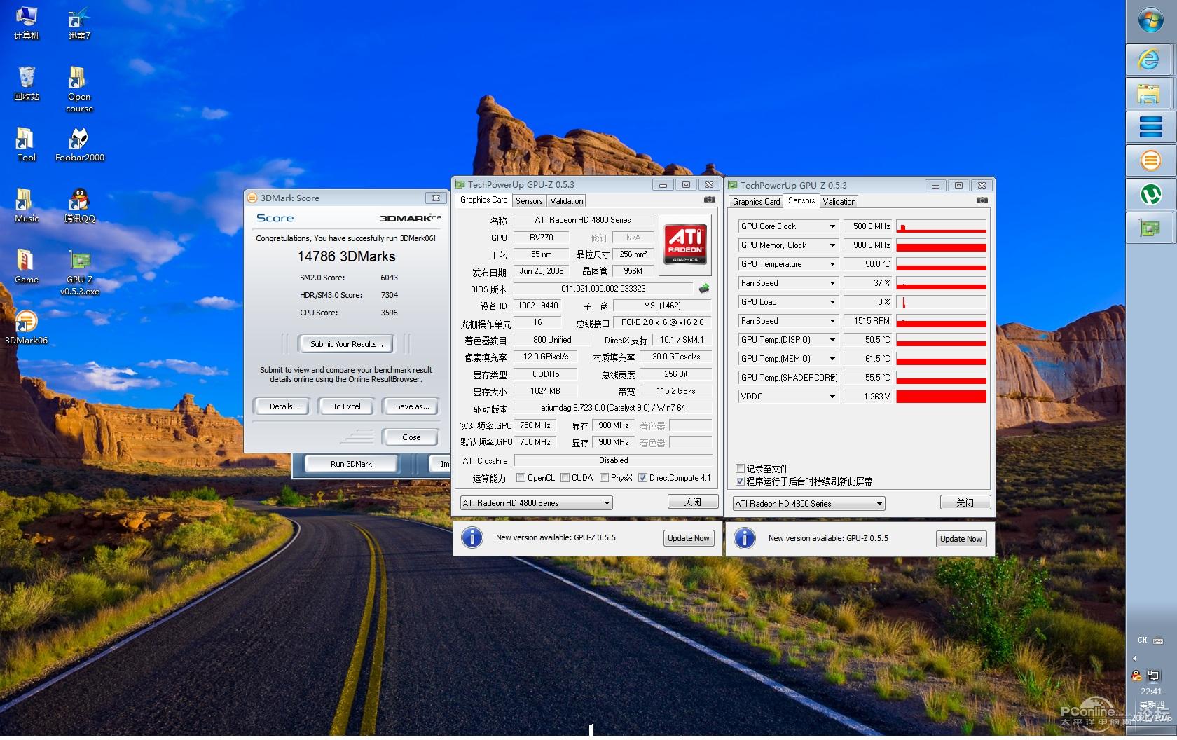This screenshot has width=1177, height=740.
Task: Click screenshot camera icon in Graphics Card window
Action: (x=710, y=200)
